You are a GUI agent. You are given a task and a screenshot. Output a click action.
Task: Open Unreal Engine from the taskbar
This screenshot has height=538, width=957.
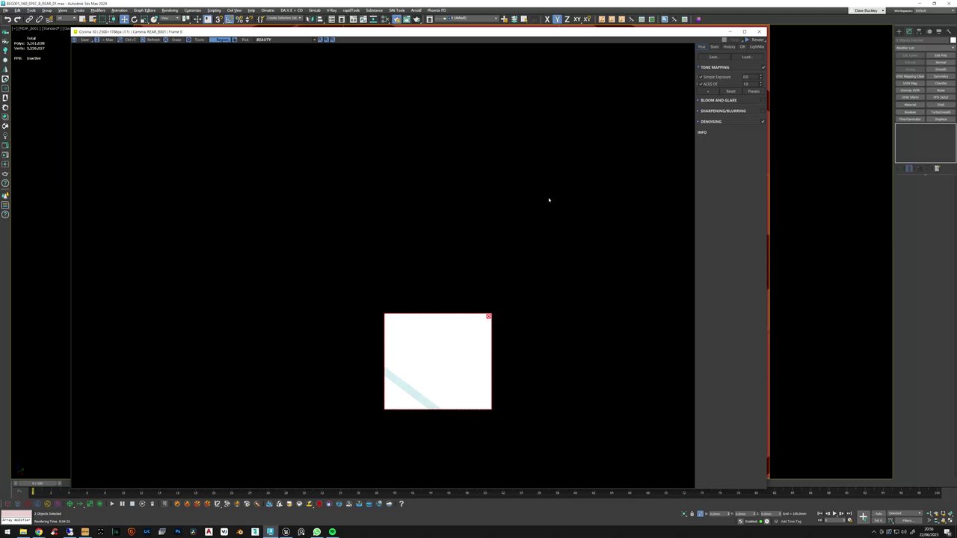point(286,532)
